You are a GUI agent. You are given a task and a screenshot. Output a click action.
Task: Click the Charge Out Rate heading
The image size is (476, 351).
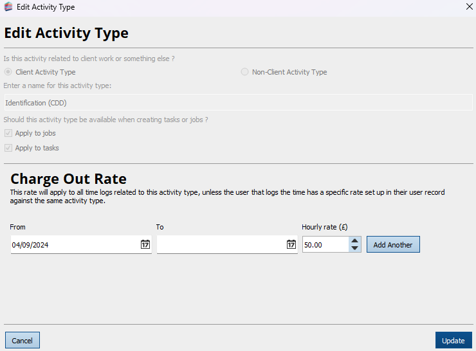pos(68,179)
